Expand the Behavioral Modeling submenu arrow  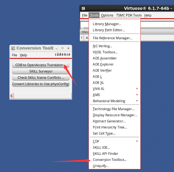tap(137, 101)
